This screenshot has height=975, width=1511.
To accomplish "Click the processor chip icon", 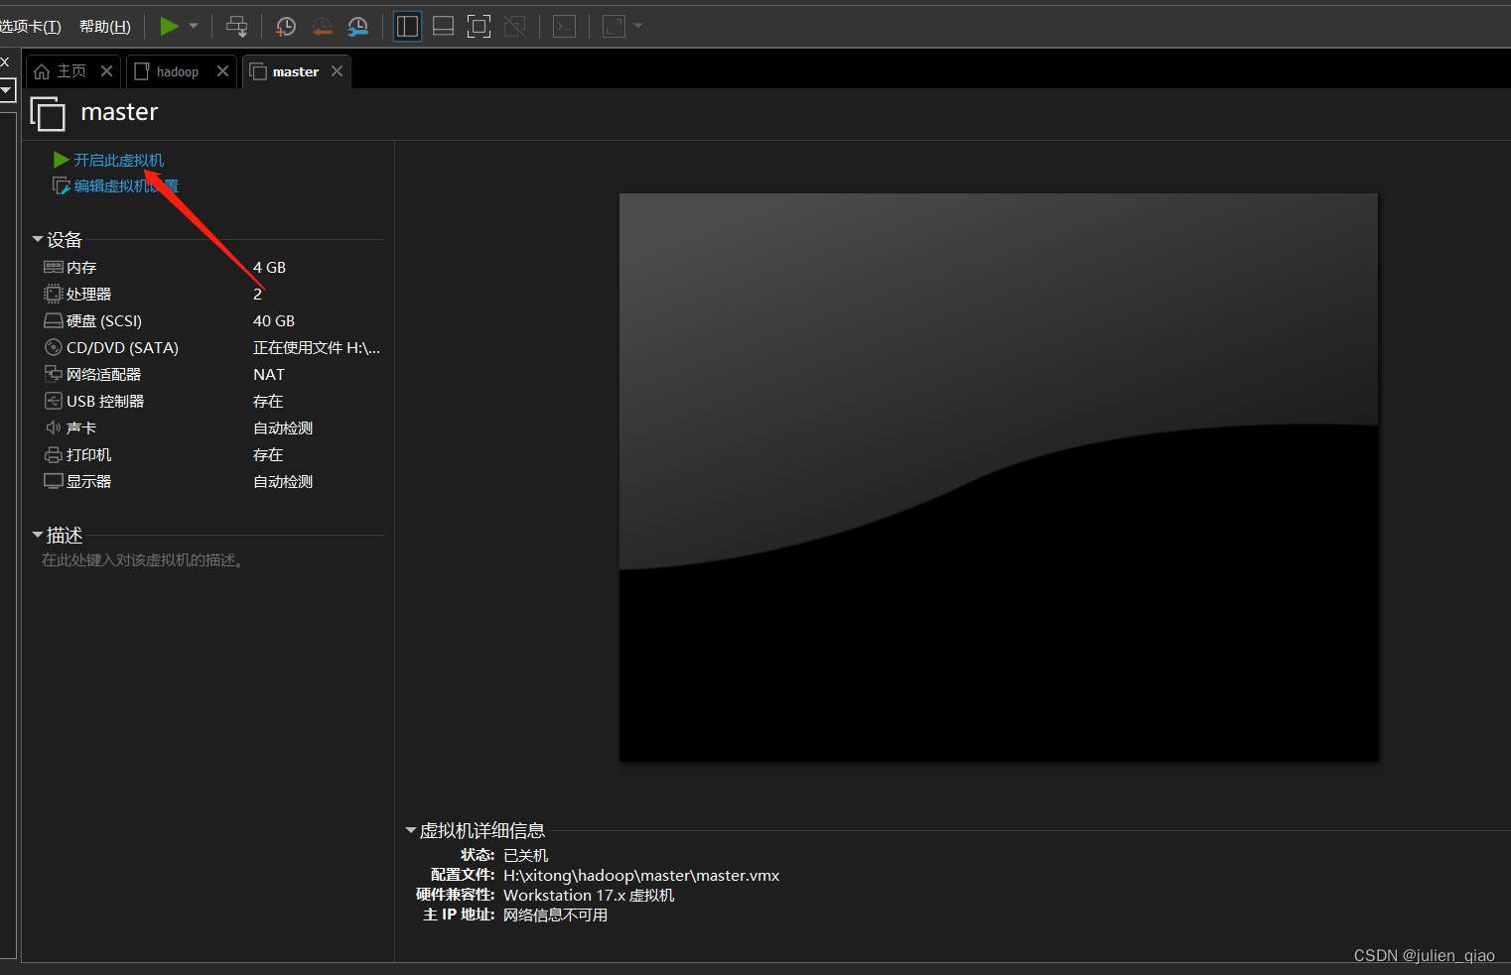I will tap(54, 294).
